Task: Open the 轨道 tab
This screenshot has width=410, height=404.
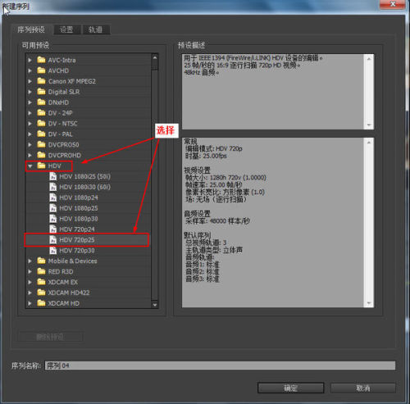Action: pos(96,30)
